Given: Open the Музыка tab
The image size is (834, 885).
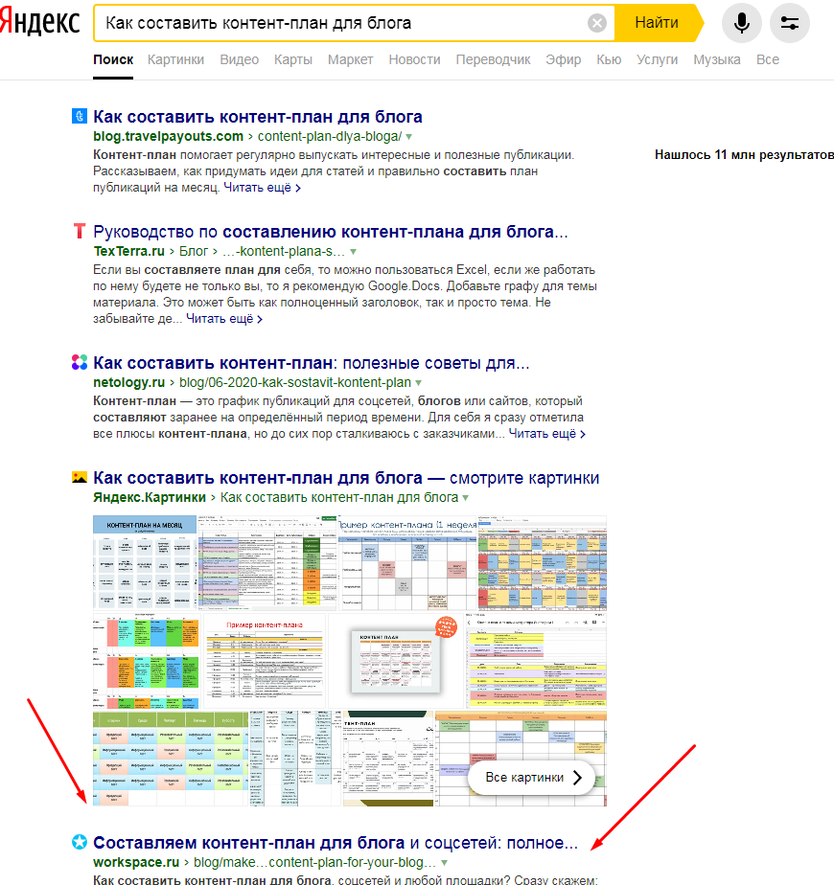Looking at the screenshot, I should pos(717,59).
